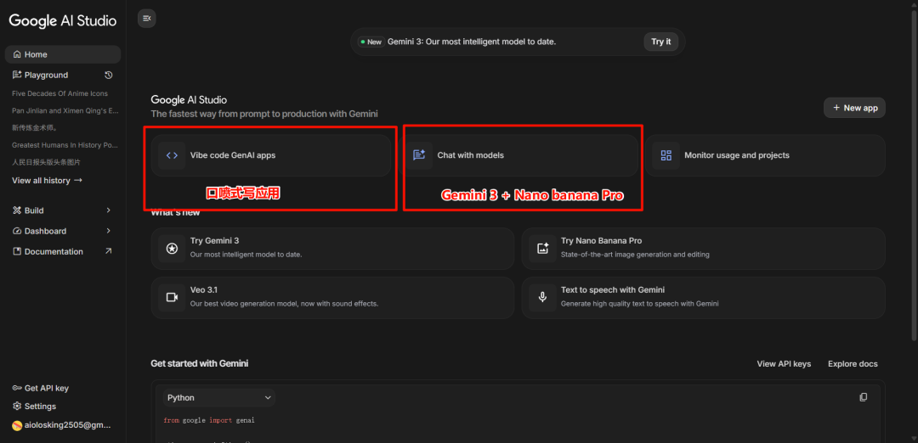Click the Settings gear icon
918x443 pixels.
(17, 407)
